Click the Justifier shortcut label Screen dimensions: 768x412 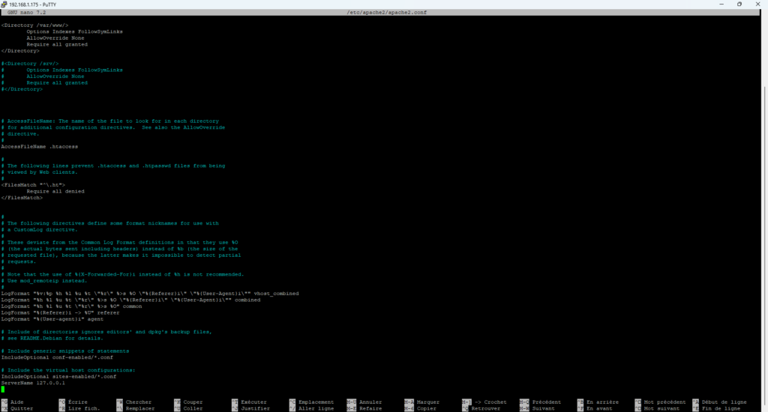coord(255,408)
